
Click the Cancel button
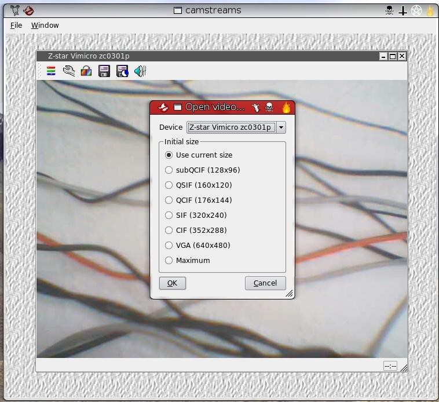tap(265, 283)
